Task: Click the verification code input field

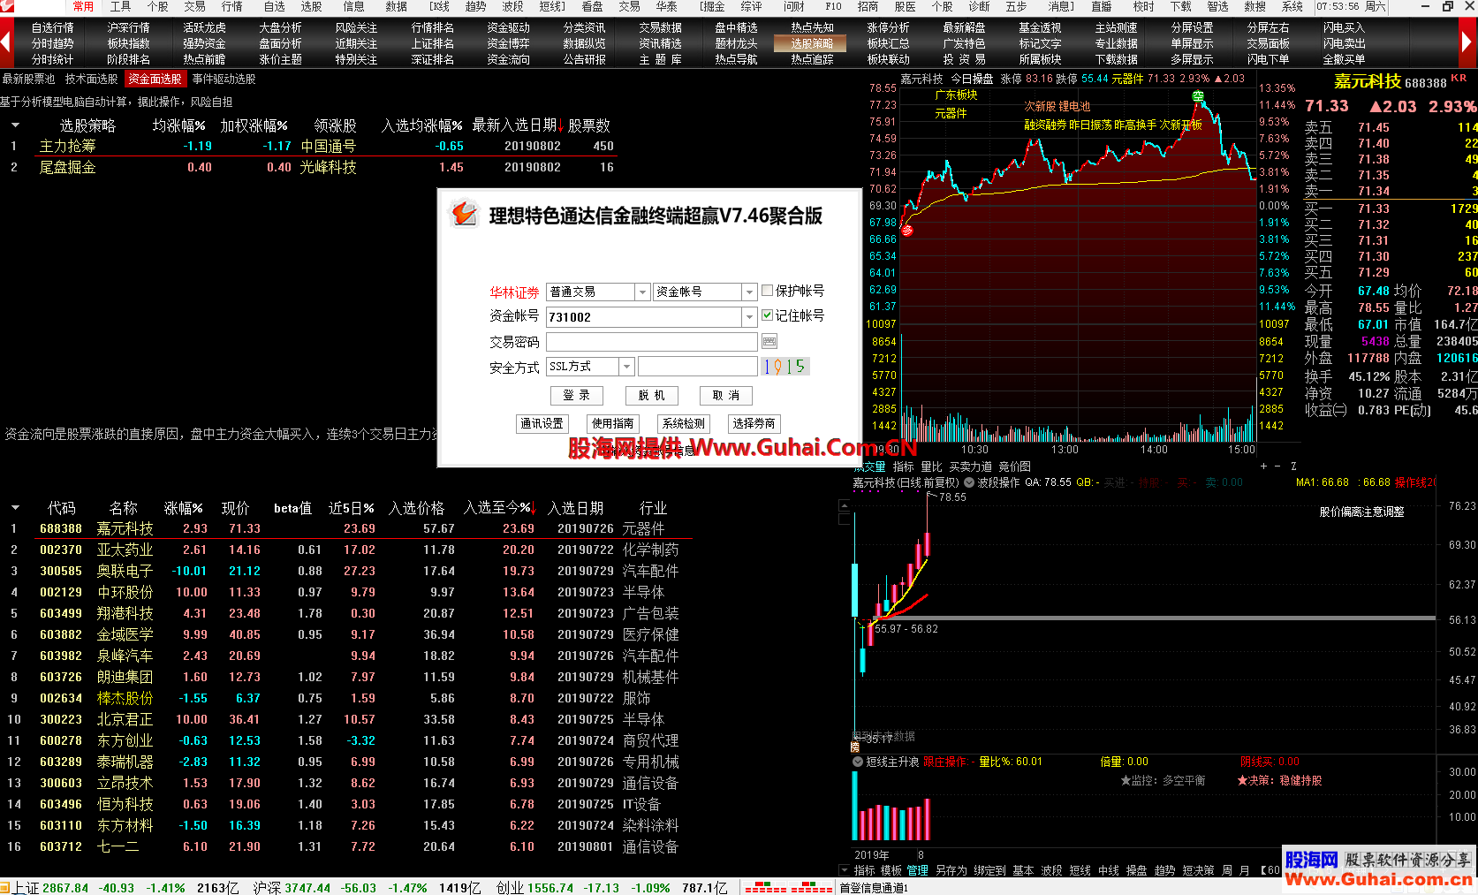Action: [698, 367]
